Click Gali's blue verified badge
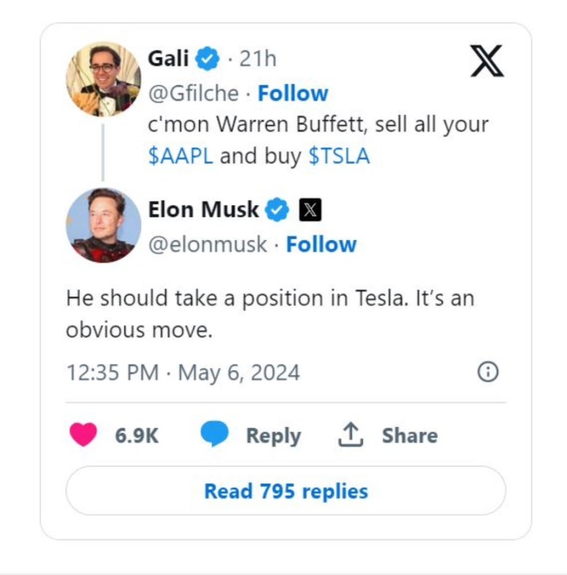 208,59
